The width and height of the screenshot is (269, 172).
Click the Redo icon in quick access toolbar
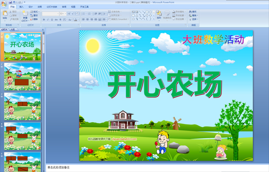20,2
